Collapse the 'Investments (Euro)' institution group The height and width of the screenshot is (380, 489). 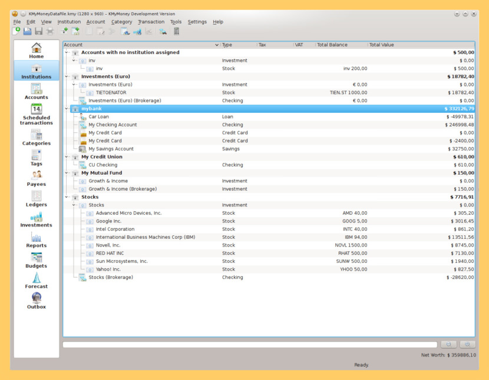tap(67, 76)
